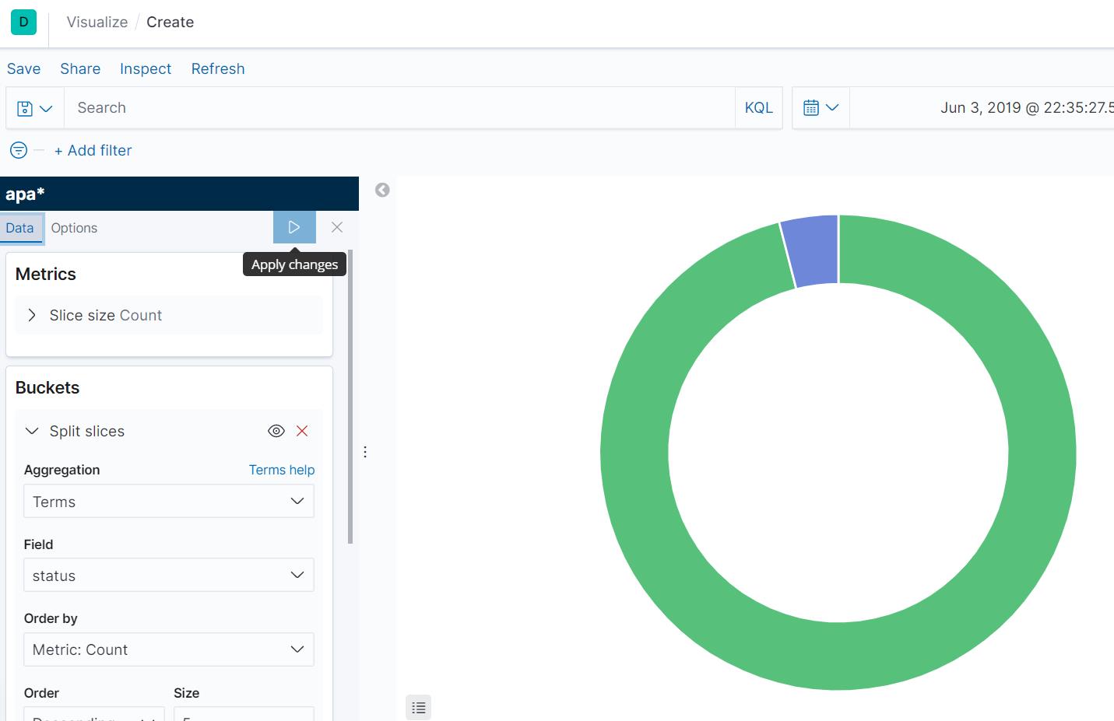Click the Add filter link
The width and height of the screenshot is (1114, 721).
click(93, 150)
